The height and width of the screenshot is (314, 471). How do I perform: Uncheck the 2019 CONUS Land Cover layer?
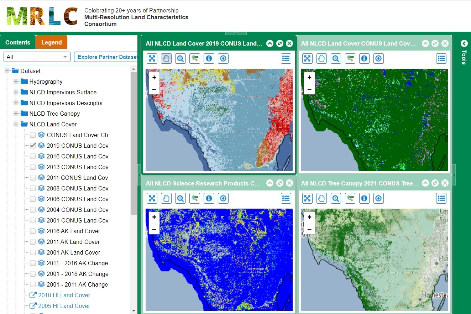[x=32, y=145]
